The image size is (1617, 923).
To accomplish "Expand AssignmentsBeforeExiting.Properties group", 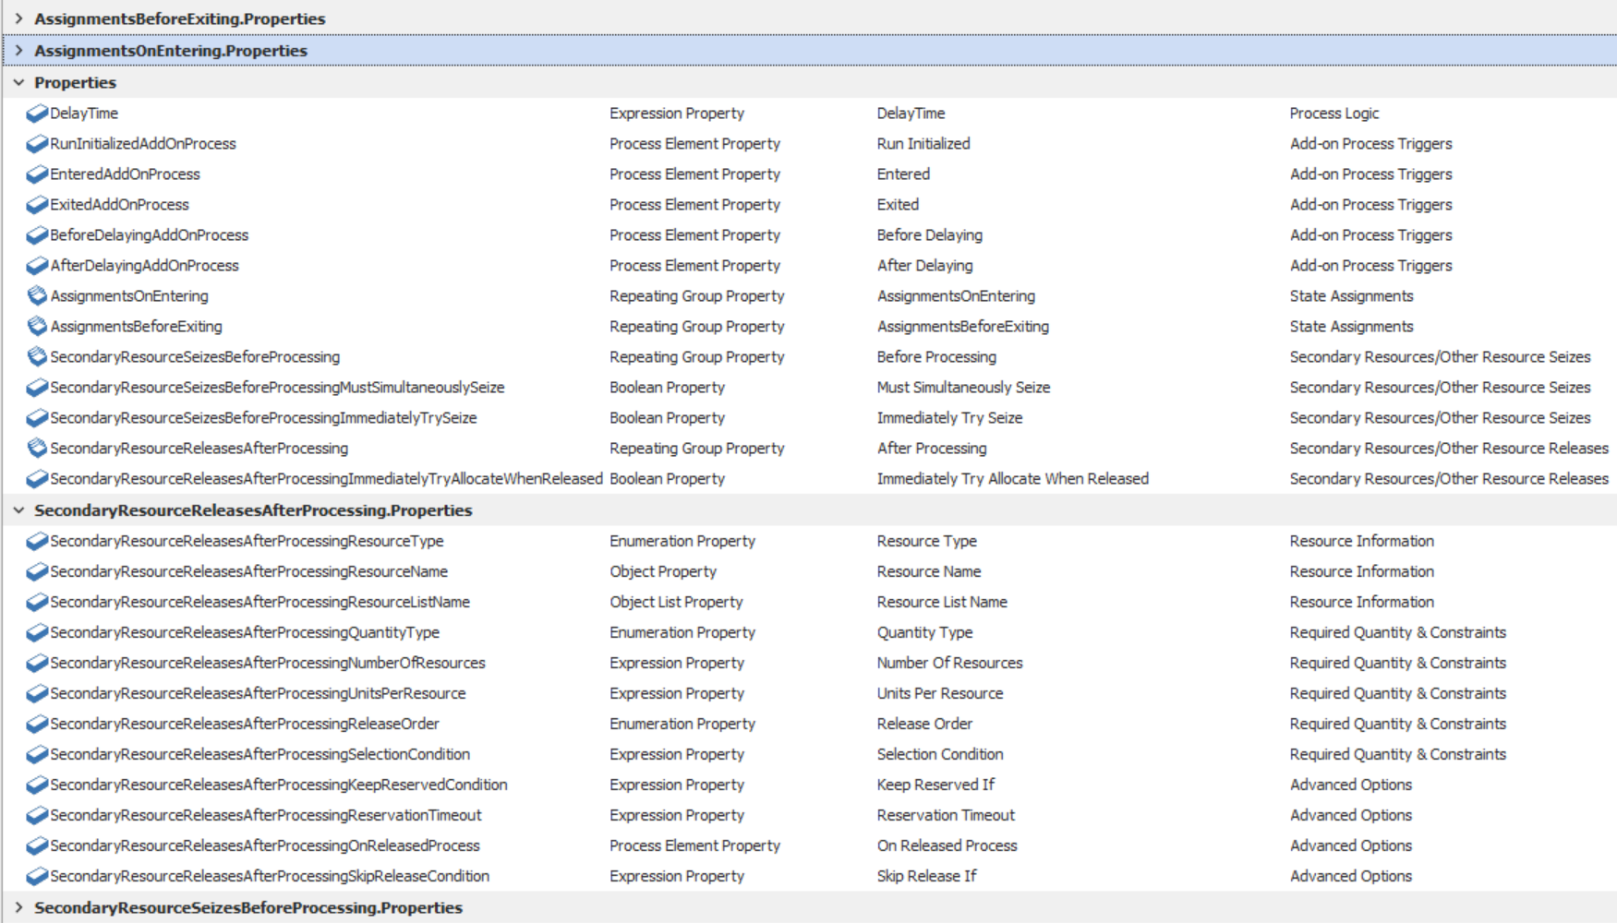I will pyautogui.click(x=18, y=18).
